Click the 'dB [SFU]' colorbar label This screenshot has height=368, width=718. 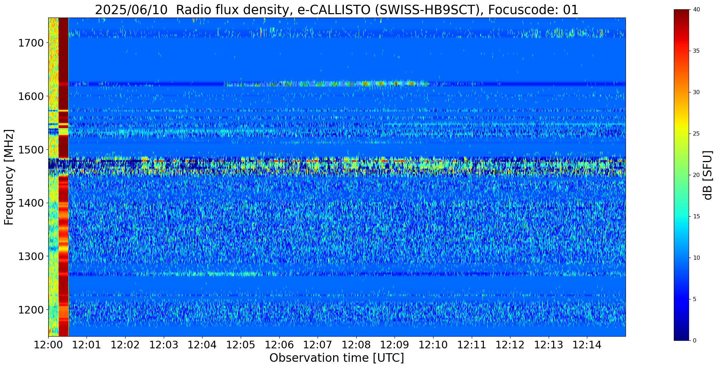(x=708, y=175)
